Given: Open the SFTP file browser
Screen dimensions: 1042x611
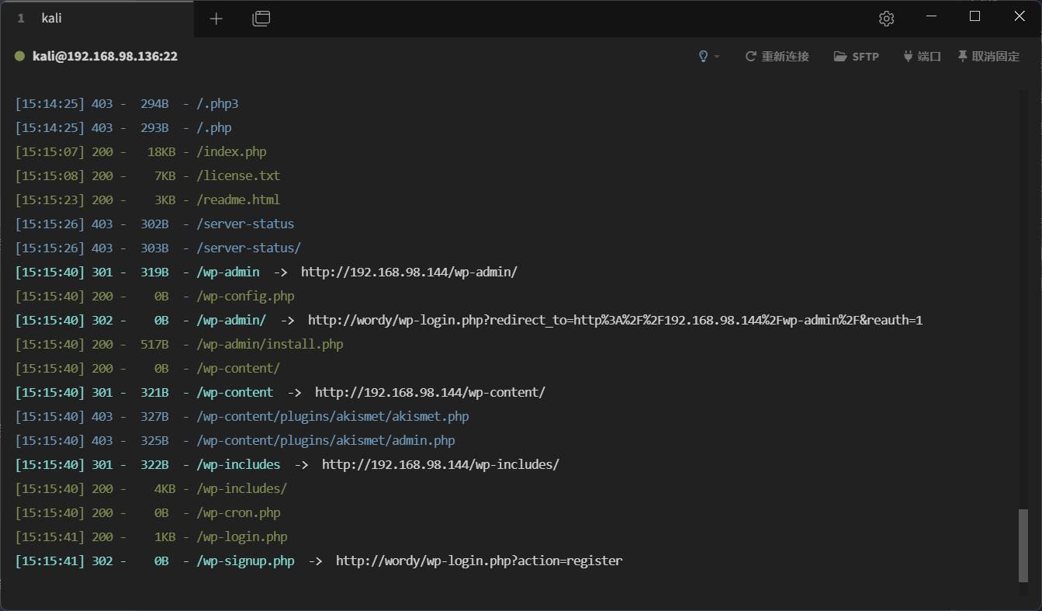Looking at the screenshot, I should [857, 56].
